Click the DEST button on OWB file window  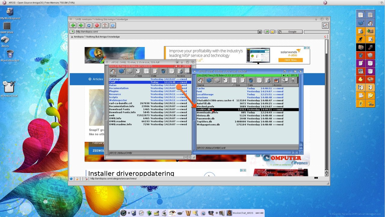point(186,66)
